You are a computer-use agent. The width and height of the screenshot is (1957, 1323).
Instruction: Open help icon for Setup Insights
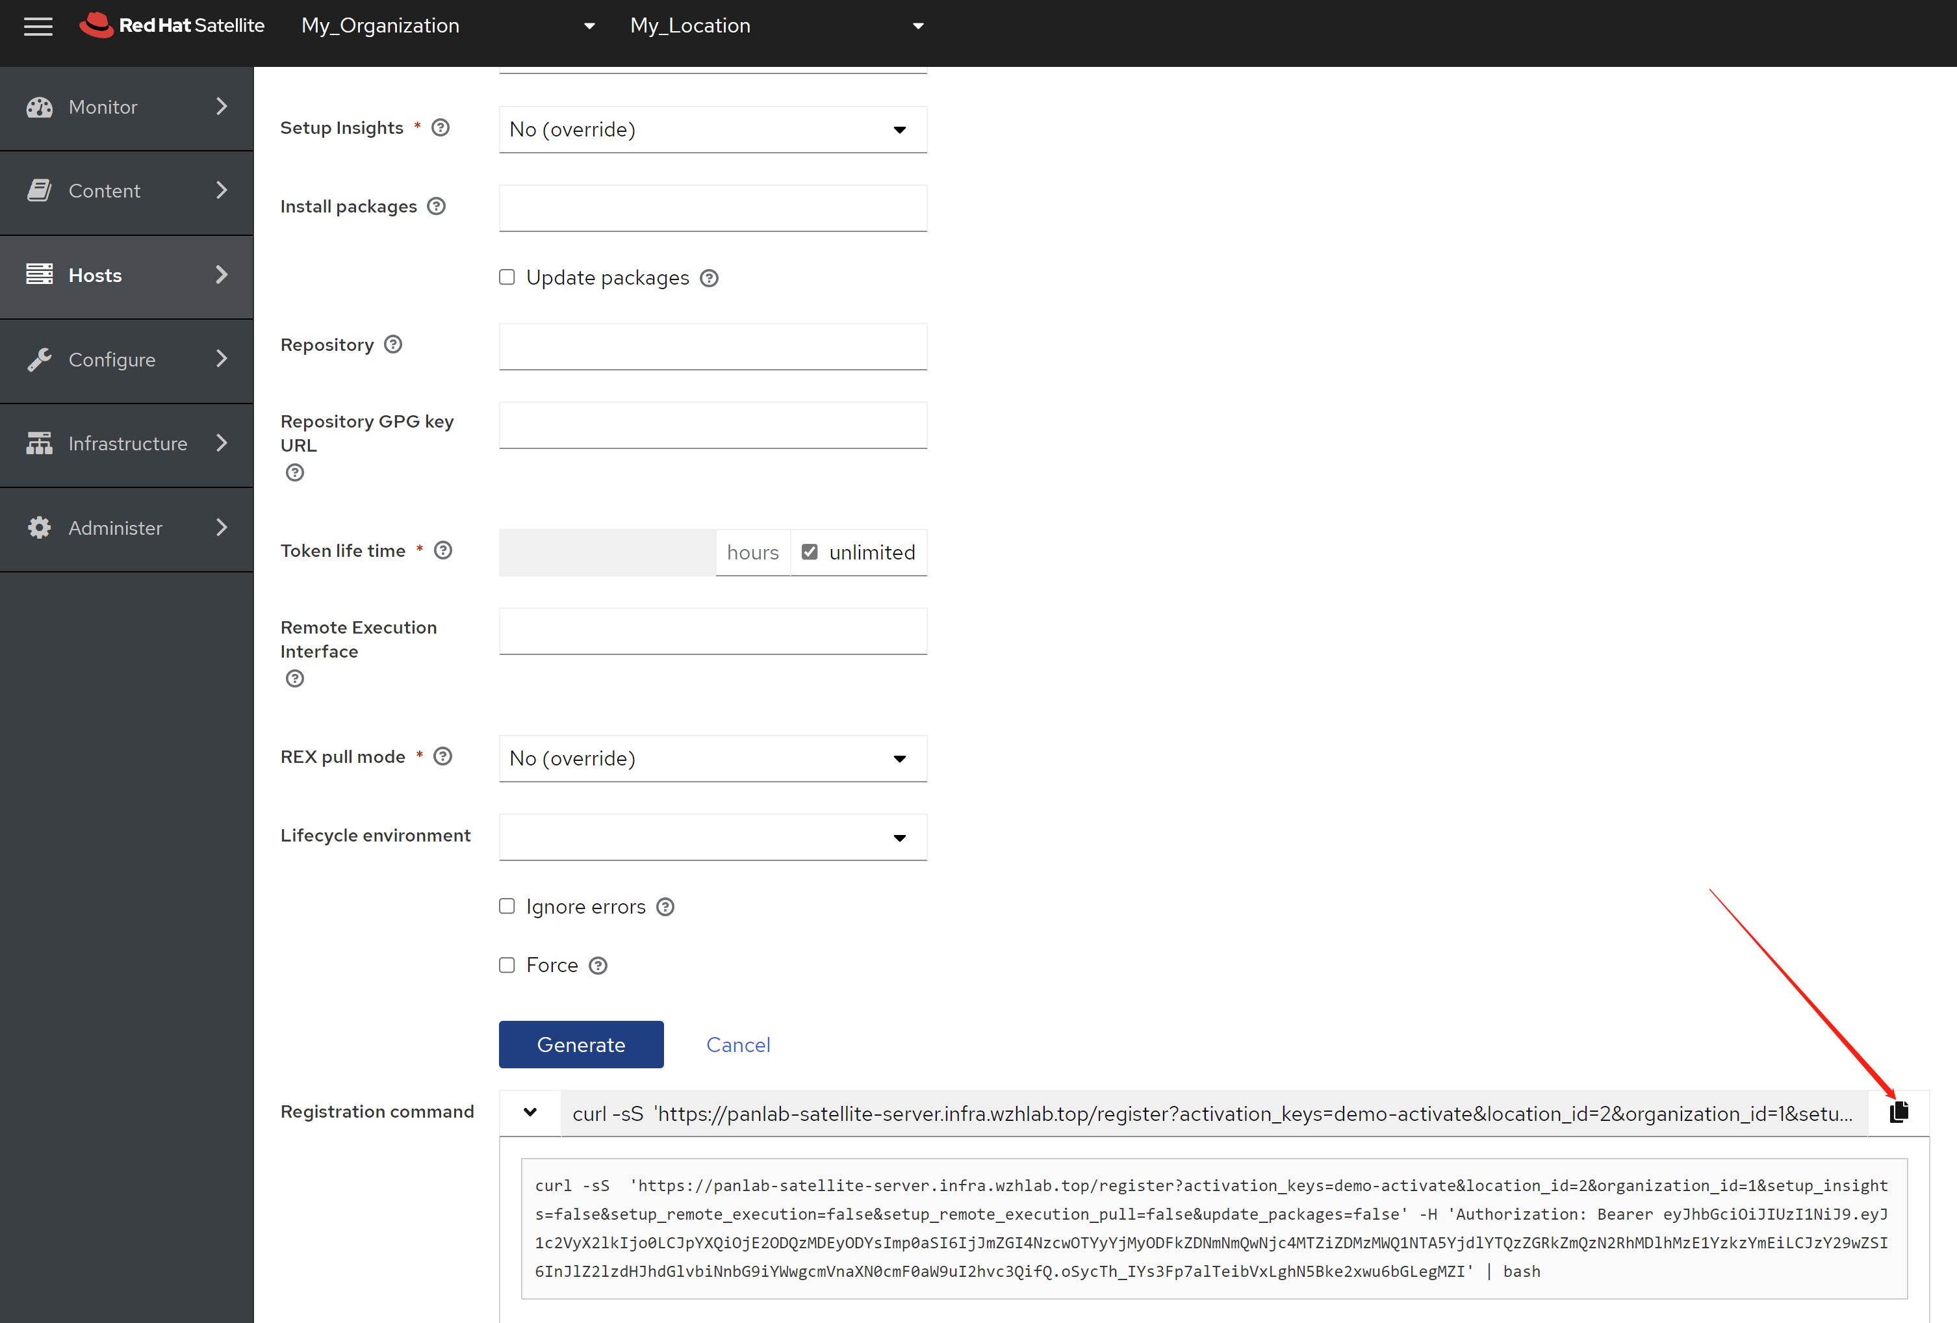click(x=441, y=128)
